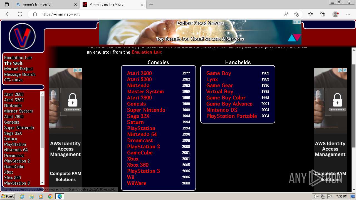Open Edge Settings and more menu
356x200 pixels.
click(x=348, y=14)
